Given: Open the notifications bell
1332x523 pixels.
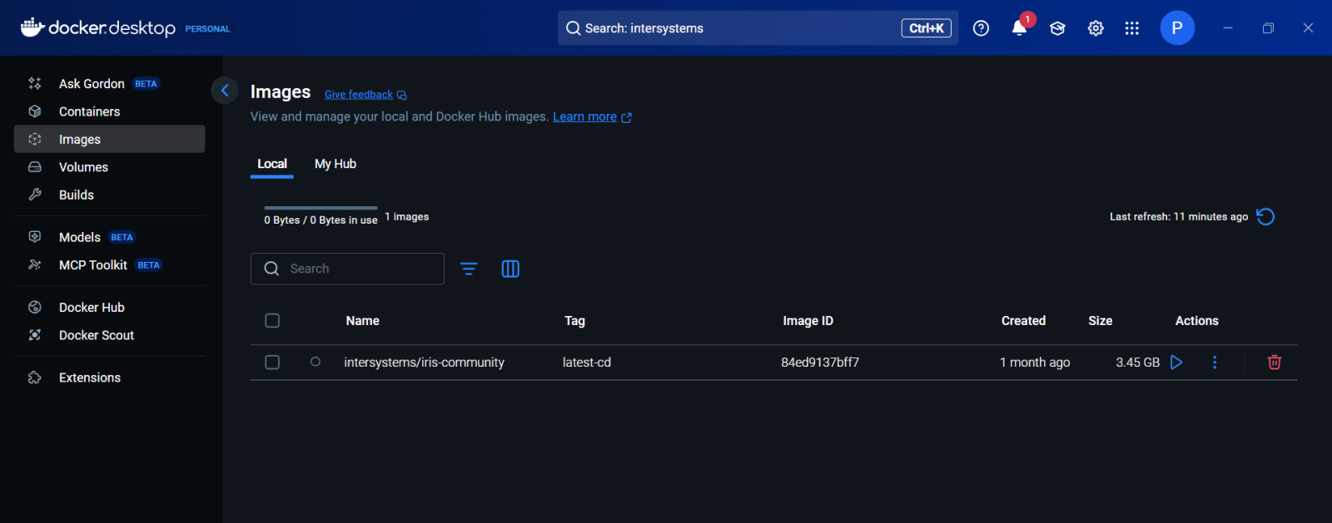Looking at the screenshot, I should (1019, 28).
